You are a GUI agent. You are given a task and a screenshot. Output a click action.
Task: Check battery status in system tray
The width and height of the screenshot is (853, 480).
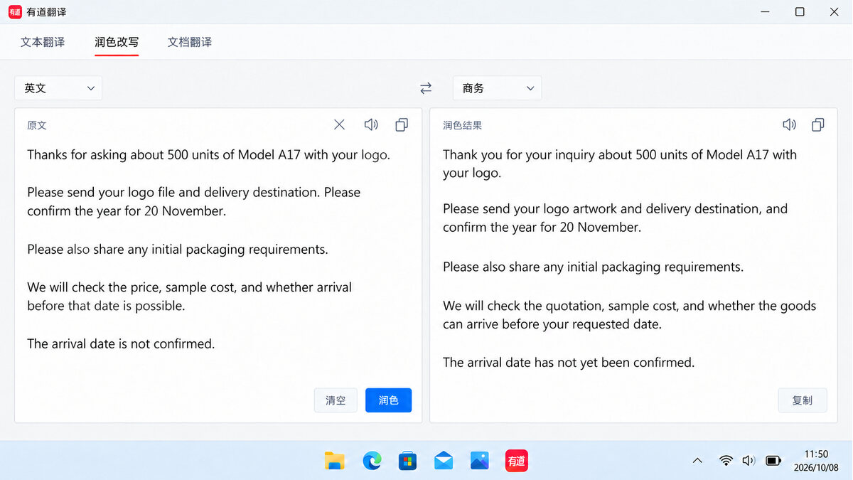pos(773,461)
